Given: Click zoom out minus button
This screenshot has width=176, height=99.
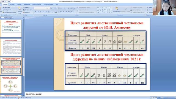Looking at the screenshot, I should 162,98.
